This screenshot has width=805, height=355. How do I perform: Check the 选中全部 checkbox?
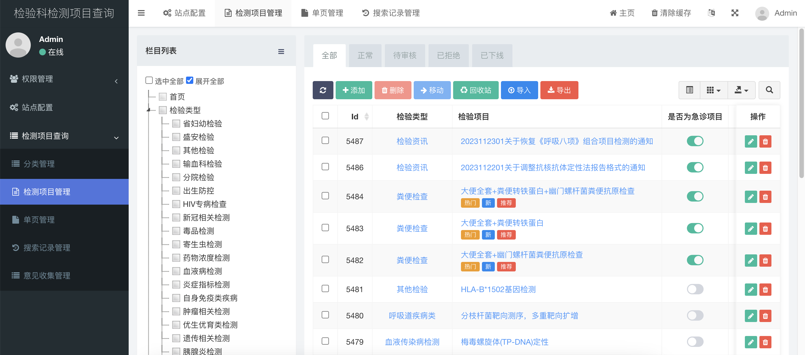[x=149, y=80]
